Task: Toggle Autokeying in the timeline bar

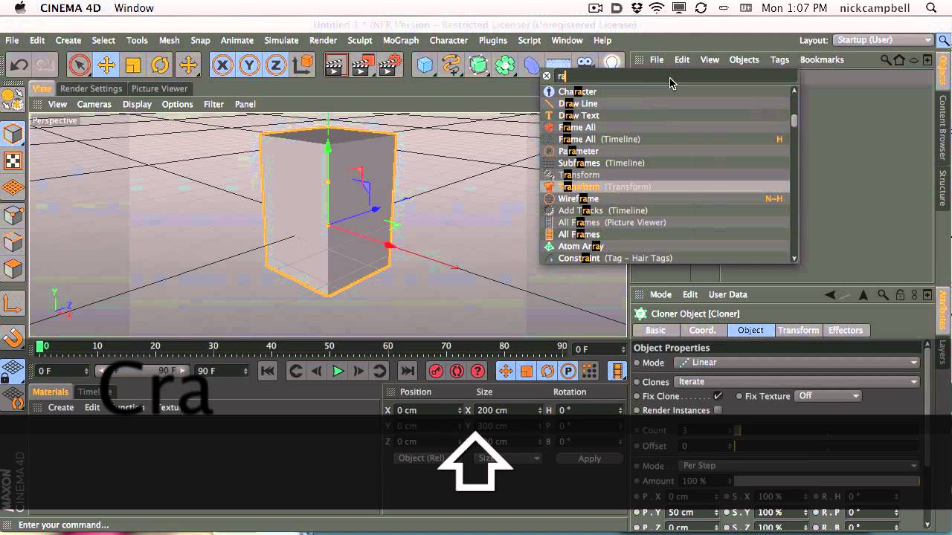Action: pos(457,371)
